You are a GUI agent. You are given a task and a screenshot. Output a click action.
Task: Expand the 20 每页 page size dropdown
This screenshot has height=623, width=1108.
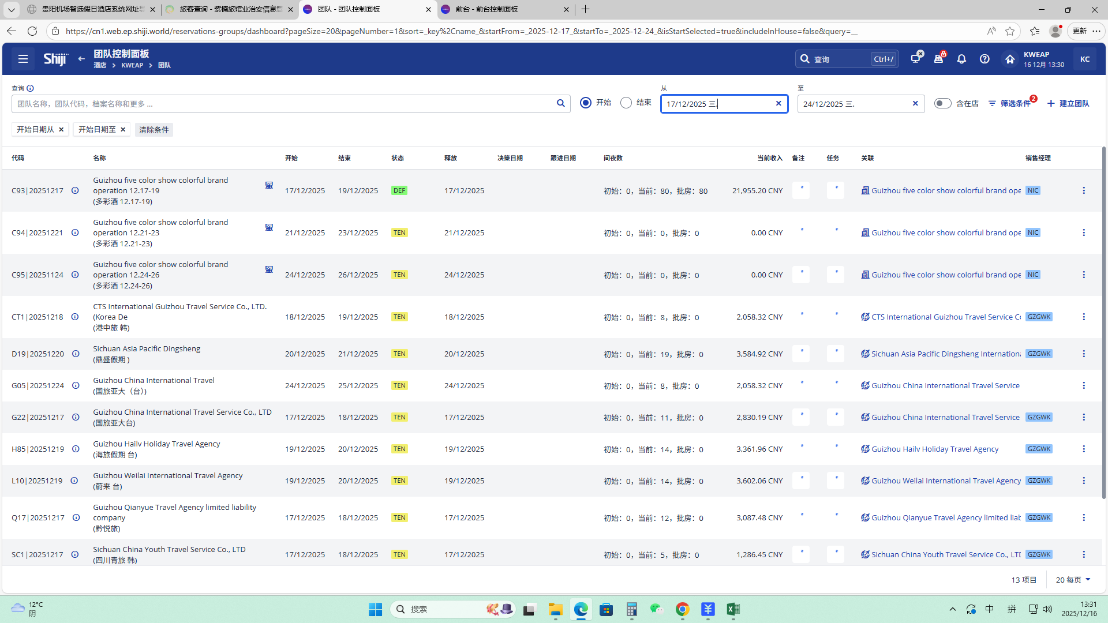pos(1073,580)
